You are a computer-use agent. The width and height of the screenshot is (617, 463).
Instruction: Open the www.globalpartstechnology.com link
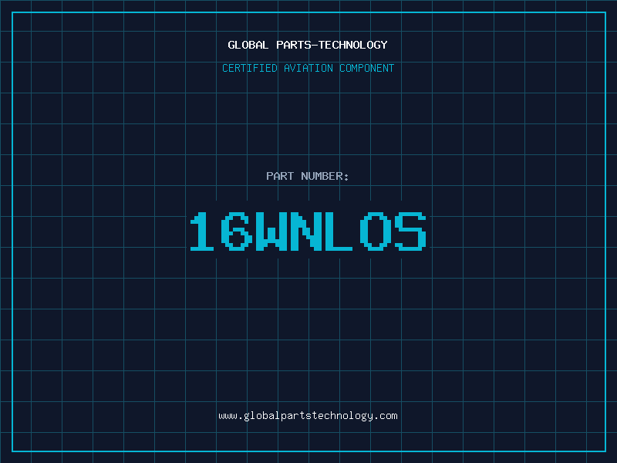point(308,416)
